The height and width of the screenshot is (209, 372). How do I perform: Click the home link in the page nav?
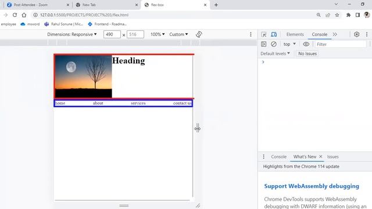point(60,103)
